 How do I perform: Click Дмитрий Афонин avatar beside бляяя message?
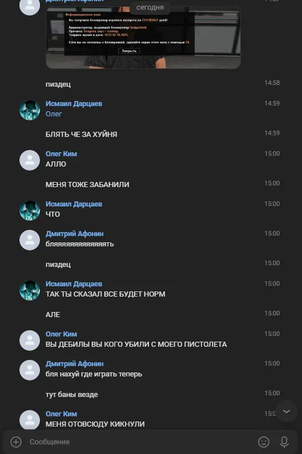tap(30, 240)
